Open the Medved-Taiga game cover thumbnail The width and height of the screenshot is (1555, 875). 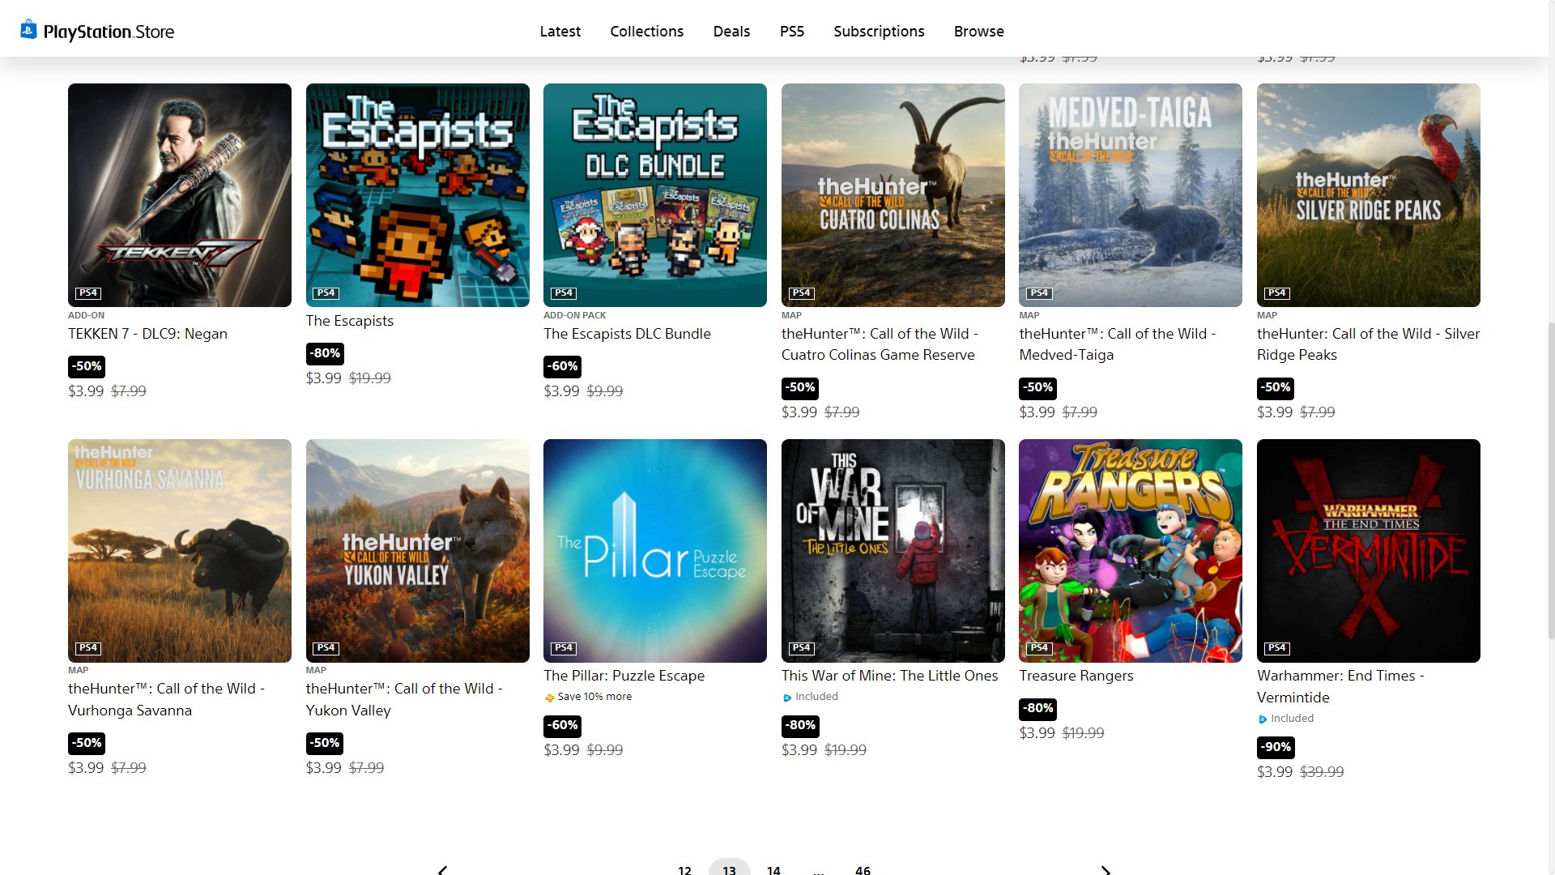[x=1130, y=194]
